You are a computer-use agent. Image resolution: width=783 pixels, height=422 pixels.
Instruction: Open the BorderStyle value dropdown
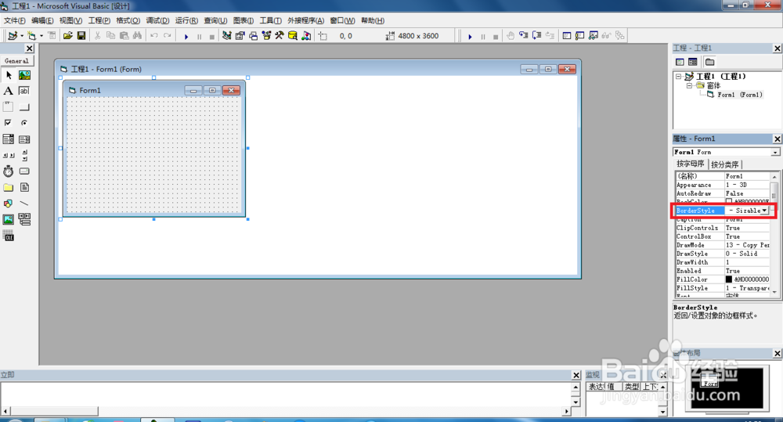[764, 211]
